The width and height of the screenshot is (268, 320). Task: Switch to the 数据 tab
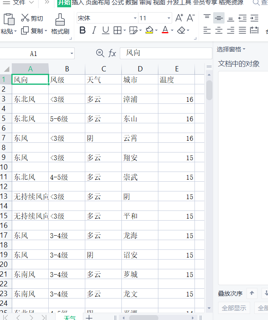click(131, 3)
